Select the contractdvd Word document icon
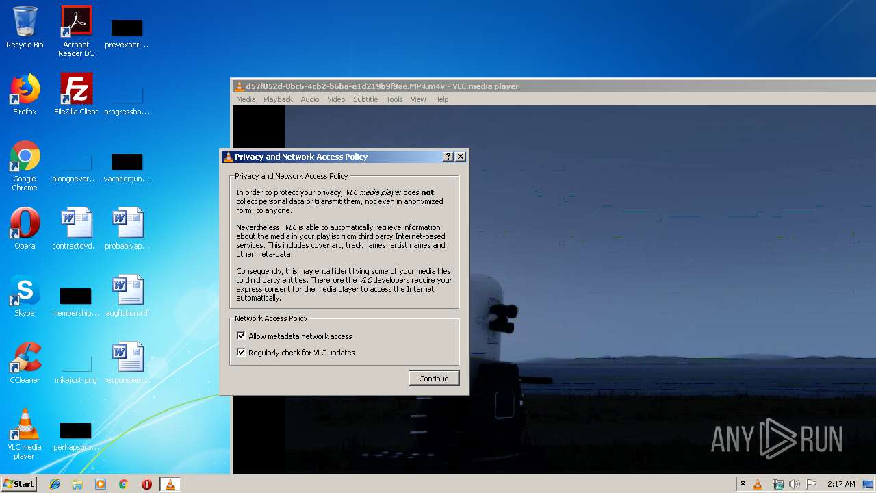 tap(76, 229)
